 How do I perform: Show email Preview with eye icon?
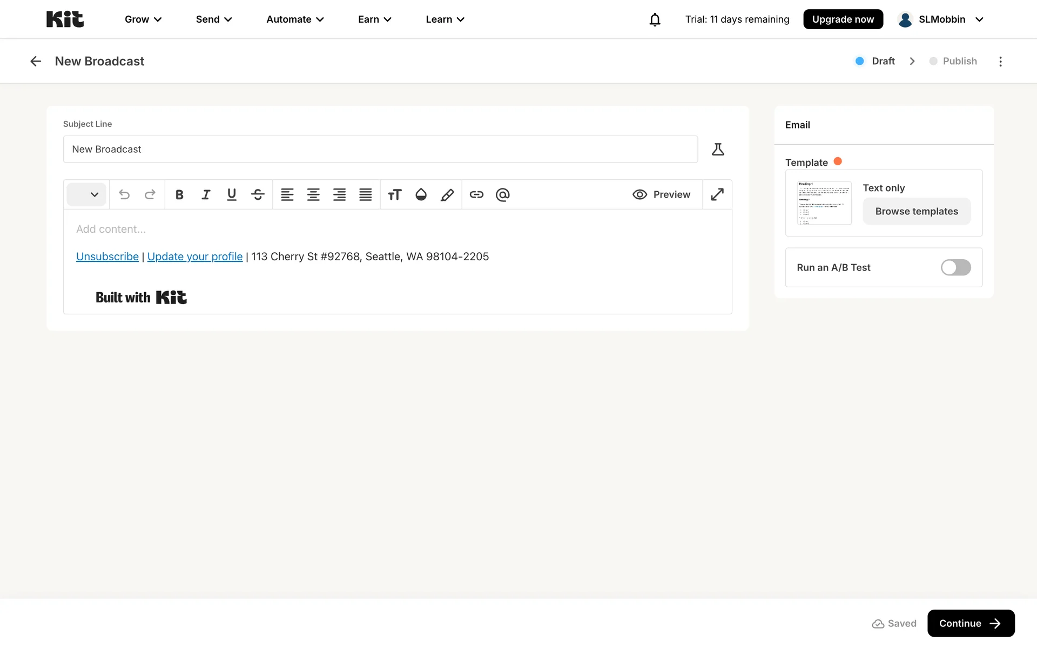click(661, 194)
